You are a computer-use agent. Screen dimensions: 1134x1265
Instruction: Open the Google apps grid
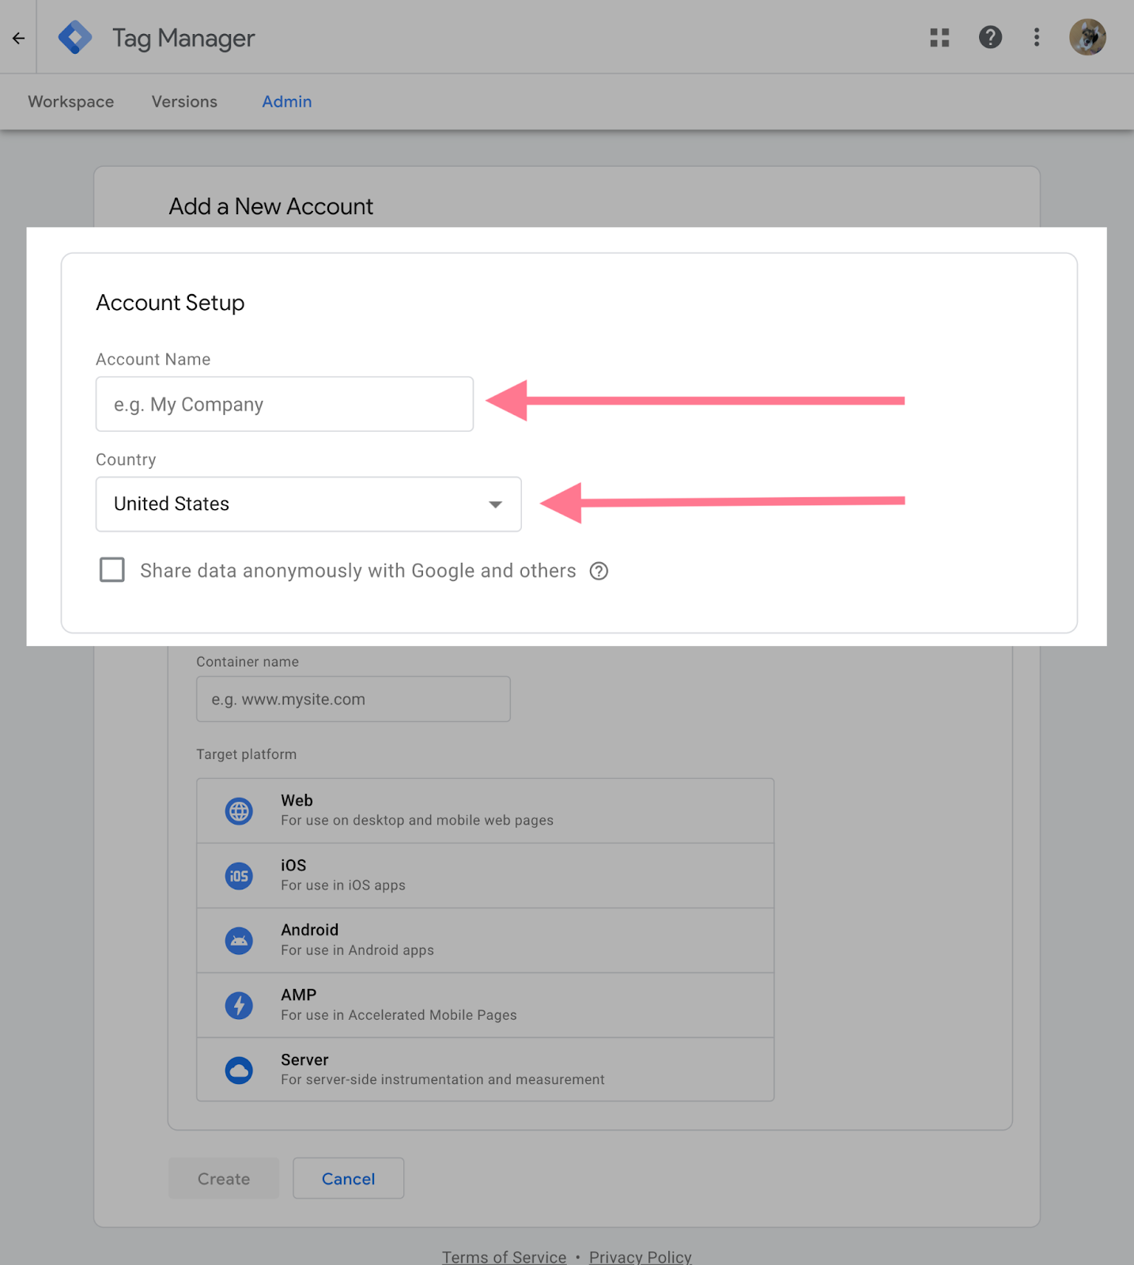tap(939, 38)
